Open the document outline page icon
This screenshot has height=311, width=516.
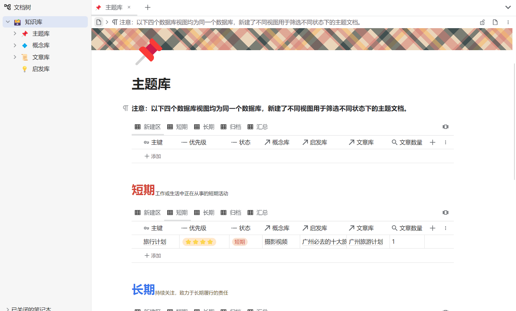(495, 22)
